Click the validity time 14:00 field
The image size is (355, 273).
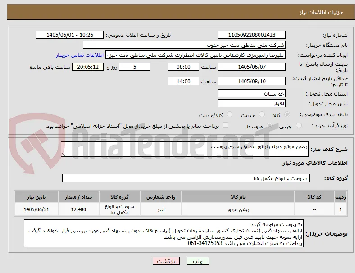pos(183,81)
